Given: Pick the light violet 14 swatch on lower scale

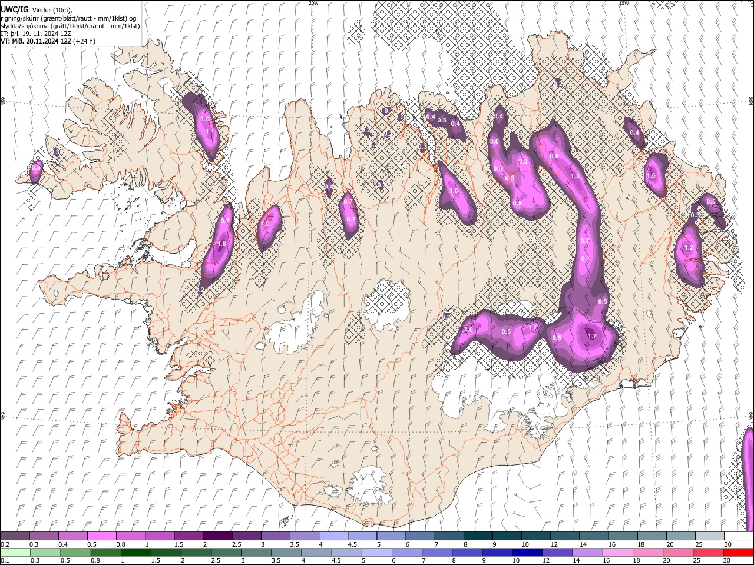Looking at the screenshot, I should (587, 552).
